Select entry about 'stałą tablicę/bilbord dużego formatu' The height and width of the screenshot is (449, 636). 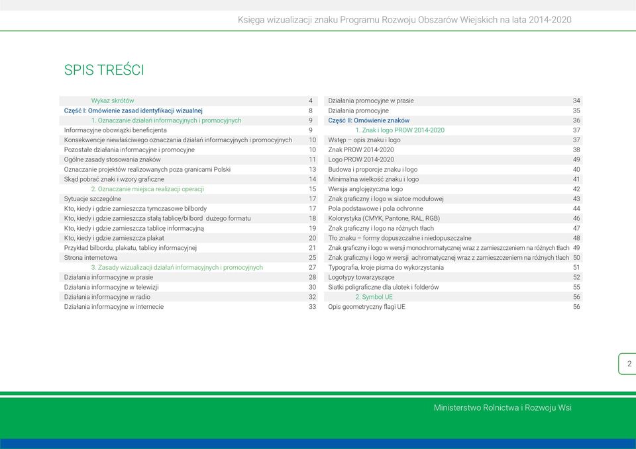[157, 218]
